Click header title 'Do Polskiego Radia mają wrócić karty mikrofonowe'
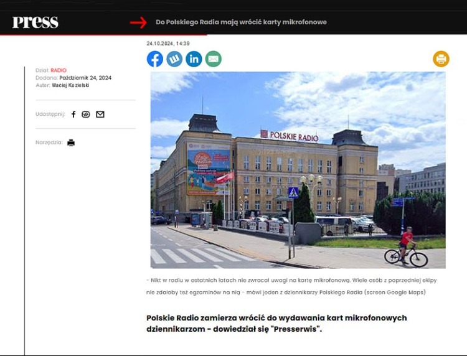This screenshot has height=356, width=467. (x=241, y=22)
